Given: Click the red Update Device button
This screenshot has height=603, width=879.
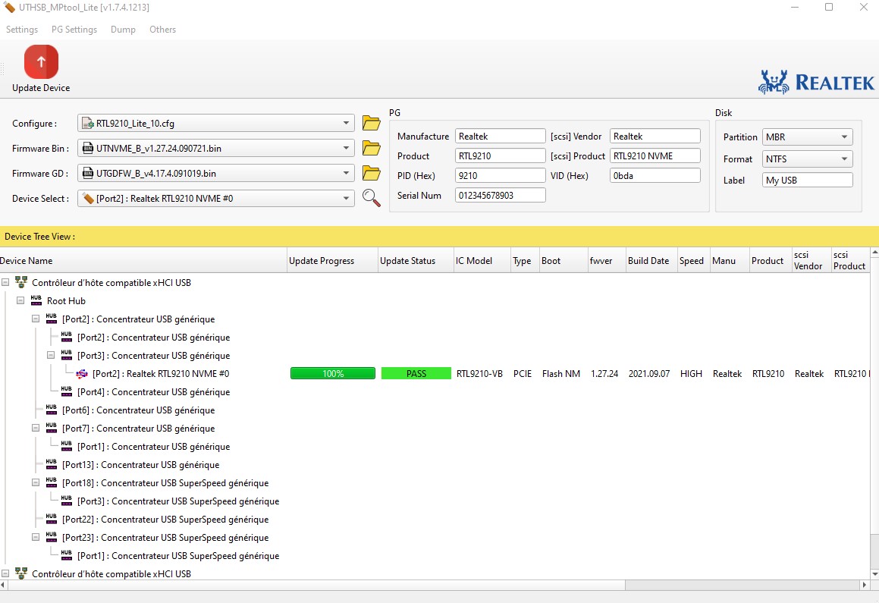Looking at the screenshot, I should 41,61.
